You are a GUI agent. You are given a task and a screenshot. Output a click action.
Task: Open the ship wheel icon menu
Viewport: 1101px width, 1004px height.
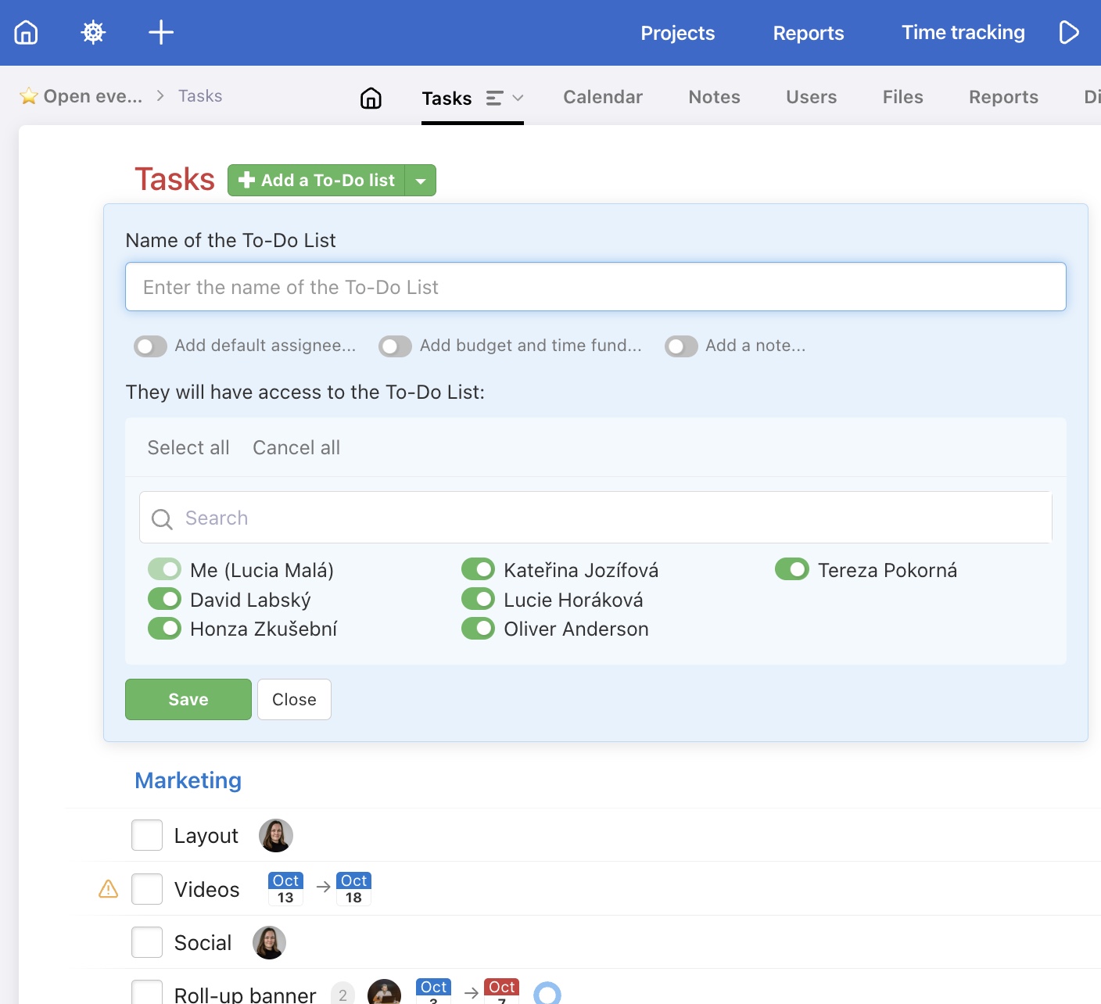[x=93, y=32]
